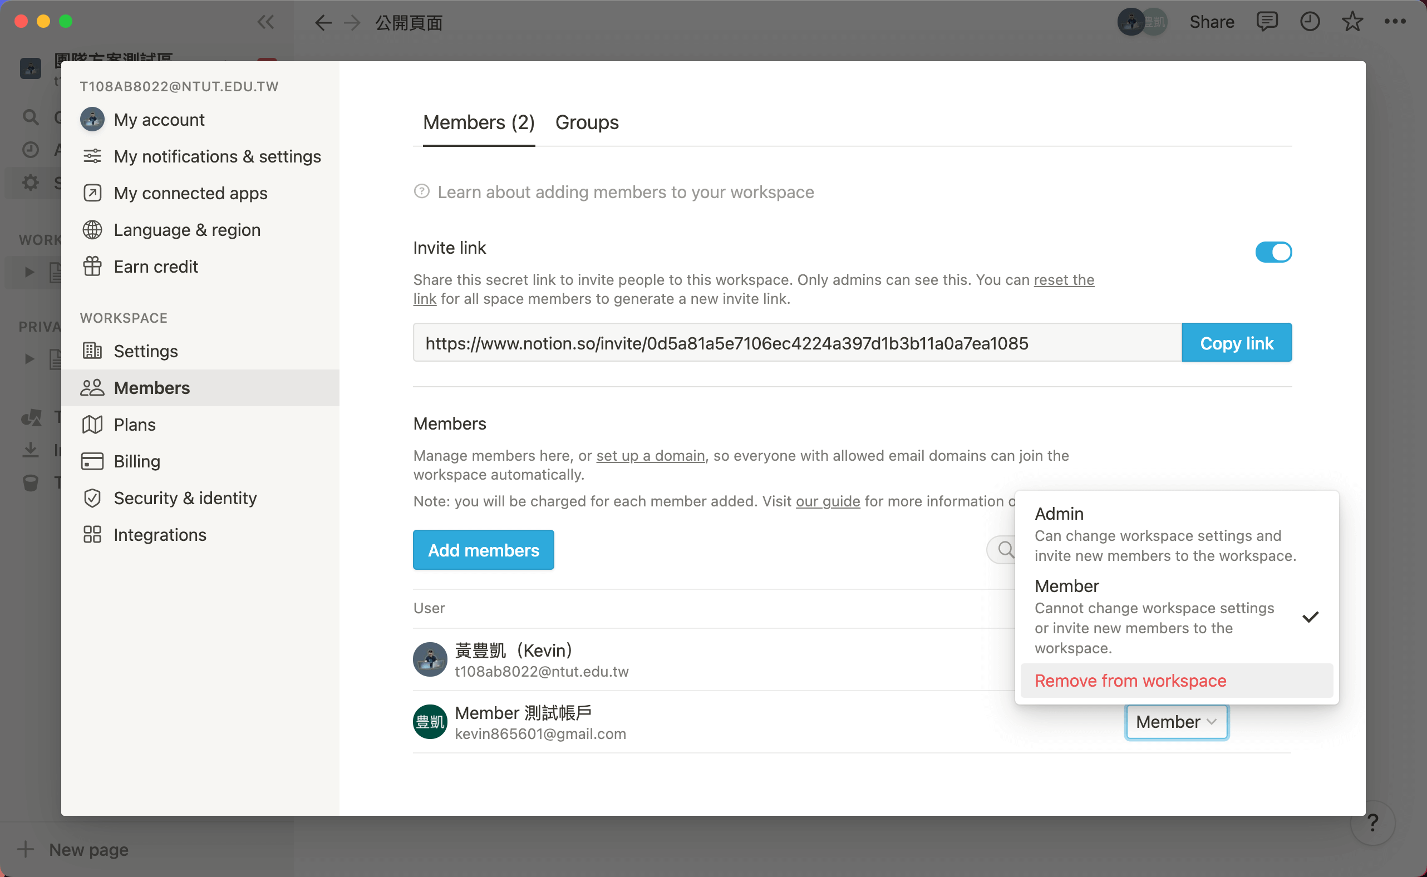The height and width of the screenshot is (877, 1427).
Task: Click the collaborator avatars in top bar
Action: tap(1142, 22)
